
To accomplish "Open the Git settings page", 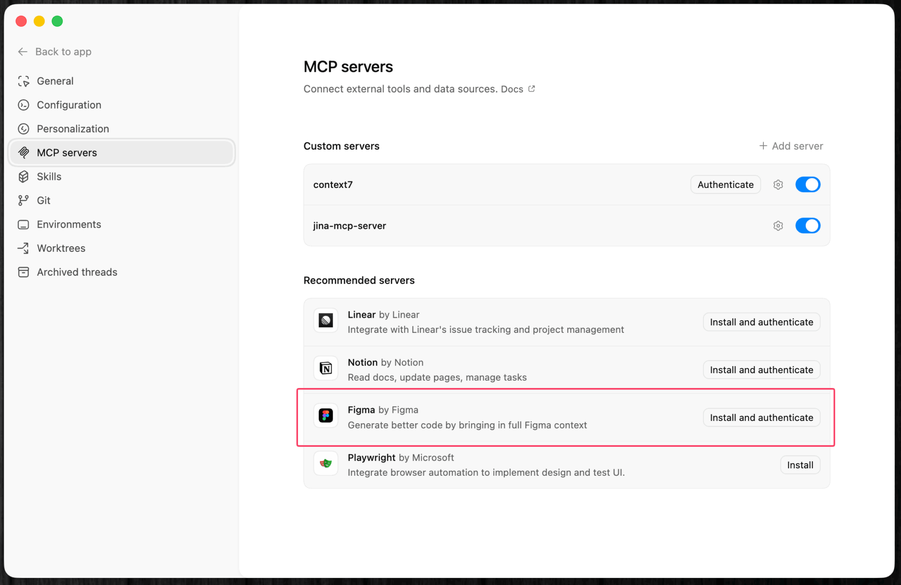I will pyautogui.click(x=43, y=201).
